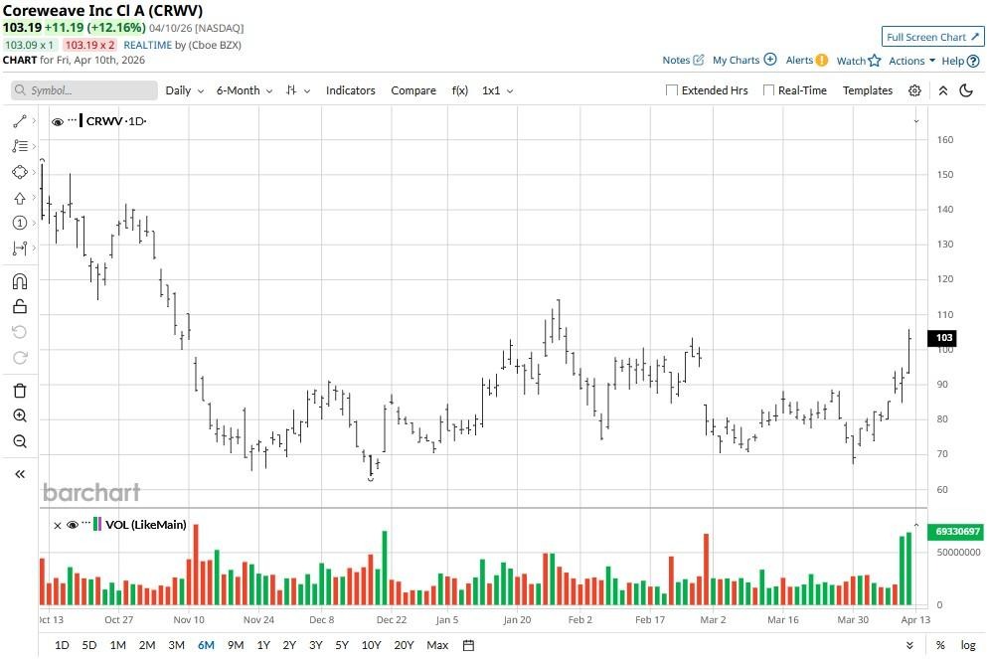Open the f(x) expressions menu

click(x=460, y=90)
